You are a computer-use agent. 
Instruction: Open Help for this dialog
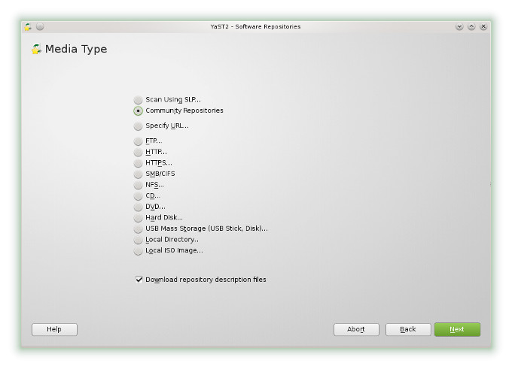click(54, 329)
